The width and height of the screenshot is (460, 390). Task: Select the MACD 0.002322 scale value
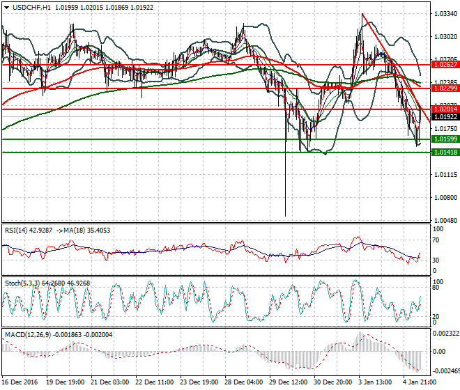point(445,334)
